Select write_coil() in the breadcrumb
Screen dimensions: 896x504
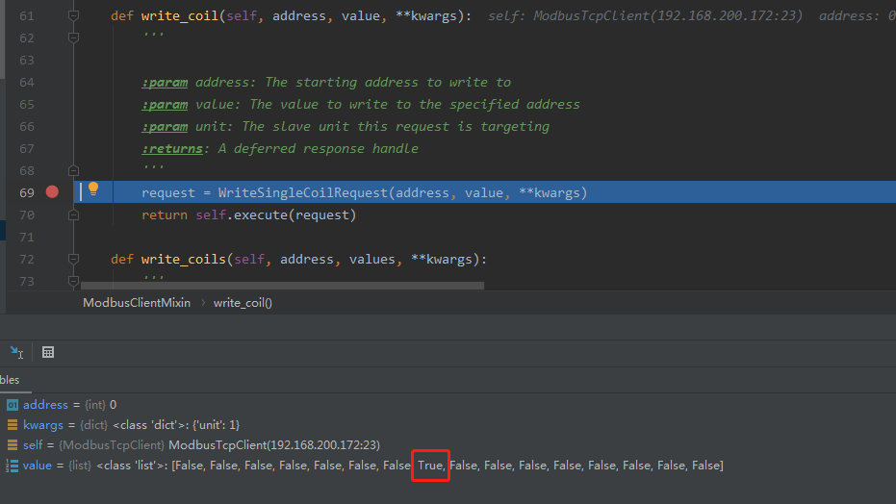pos(243,303)
